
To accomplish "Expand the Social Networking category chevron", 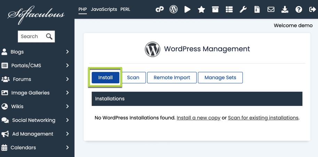I will point(67,120).
